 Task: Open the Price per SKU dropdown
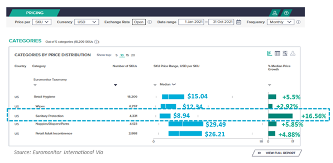42,22
